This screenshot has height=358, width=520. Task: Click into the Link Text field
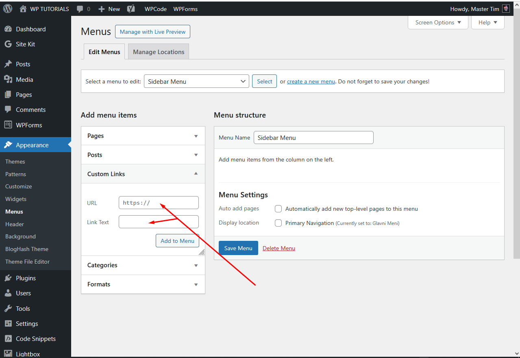[x=159, y=222]
